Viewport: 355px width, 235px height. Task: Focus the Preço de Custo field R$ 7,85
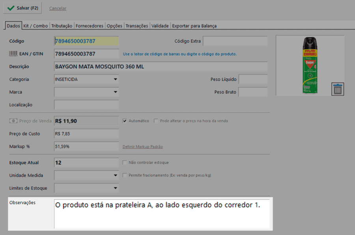click(86, 134)
